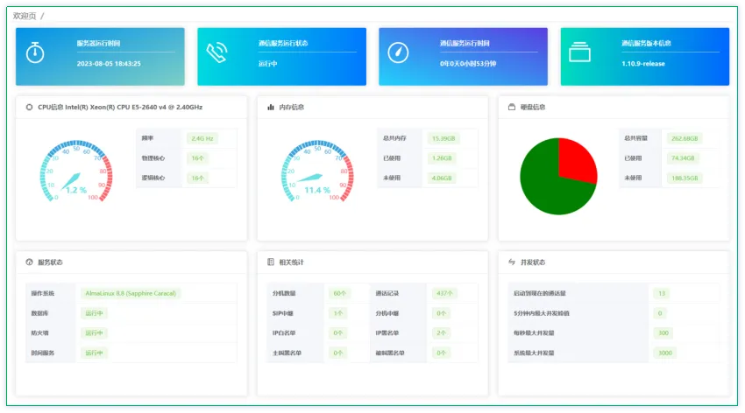Click the 60个 extension count tag
745x413 pixels.
coord(339,293)
